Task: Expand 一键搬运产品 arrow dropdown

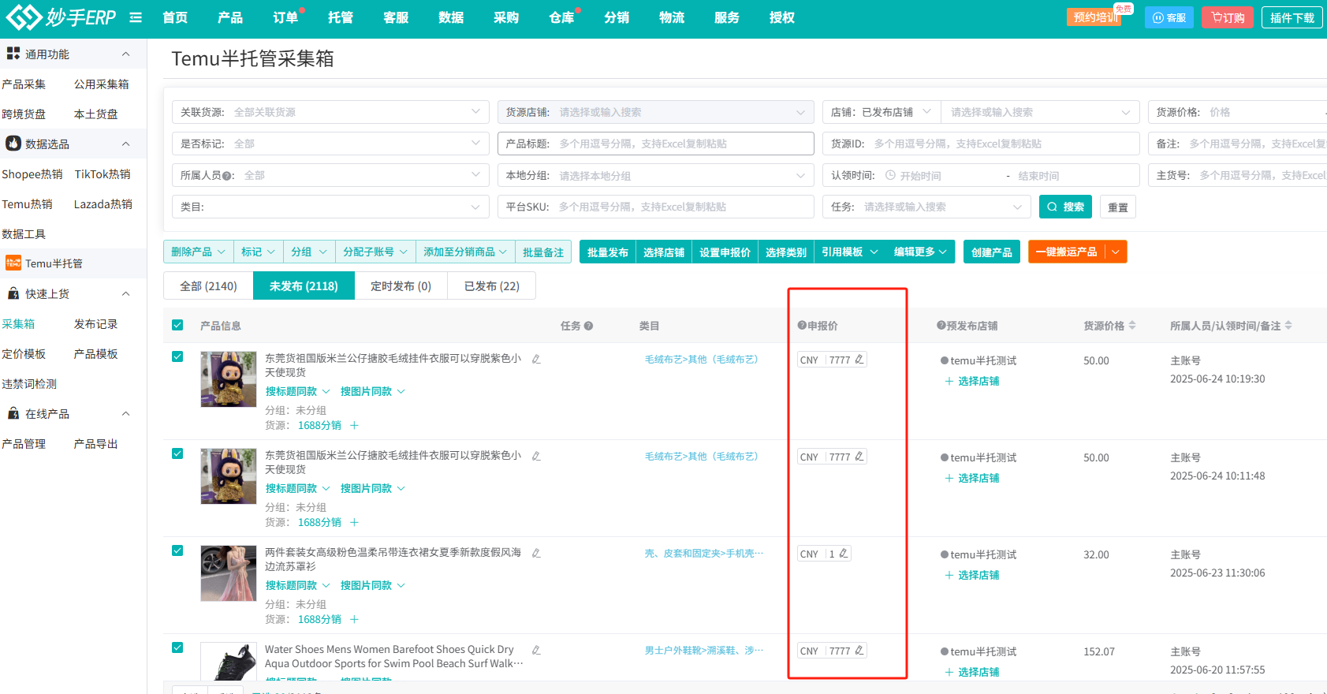Action: pos(1116,252)
